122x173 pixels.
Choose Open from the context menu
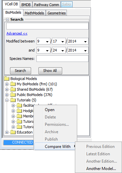[55, 110]
